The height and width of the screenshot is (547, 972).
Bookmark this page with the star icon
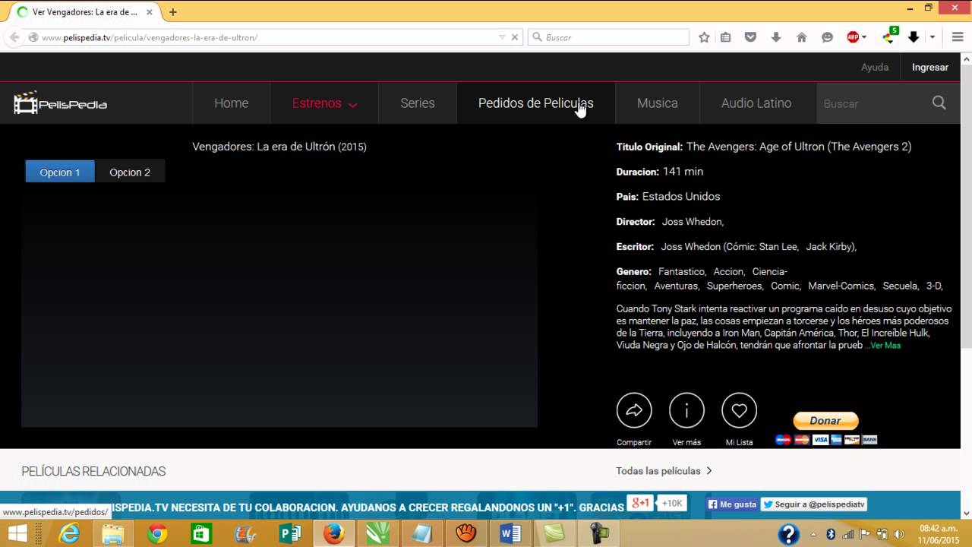point(704,37)
